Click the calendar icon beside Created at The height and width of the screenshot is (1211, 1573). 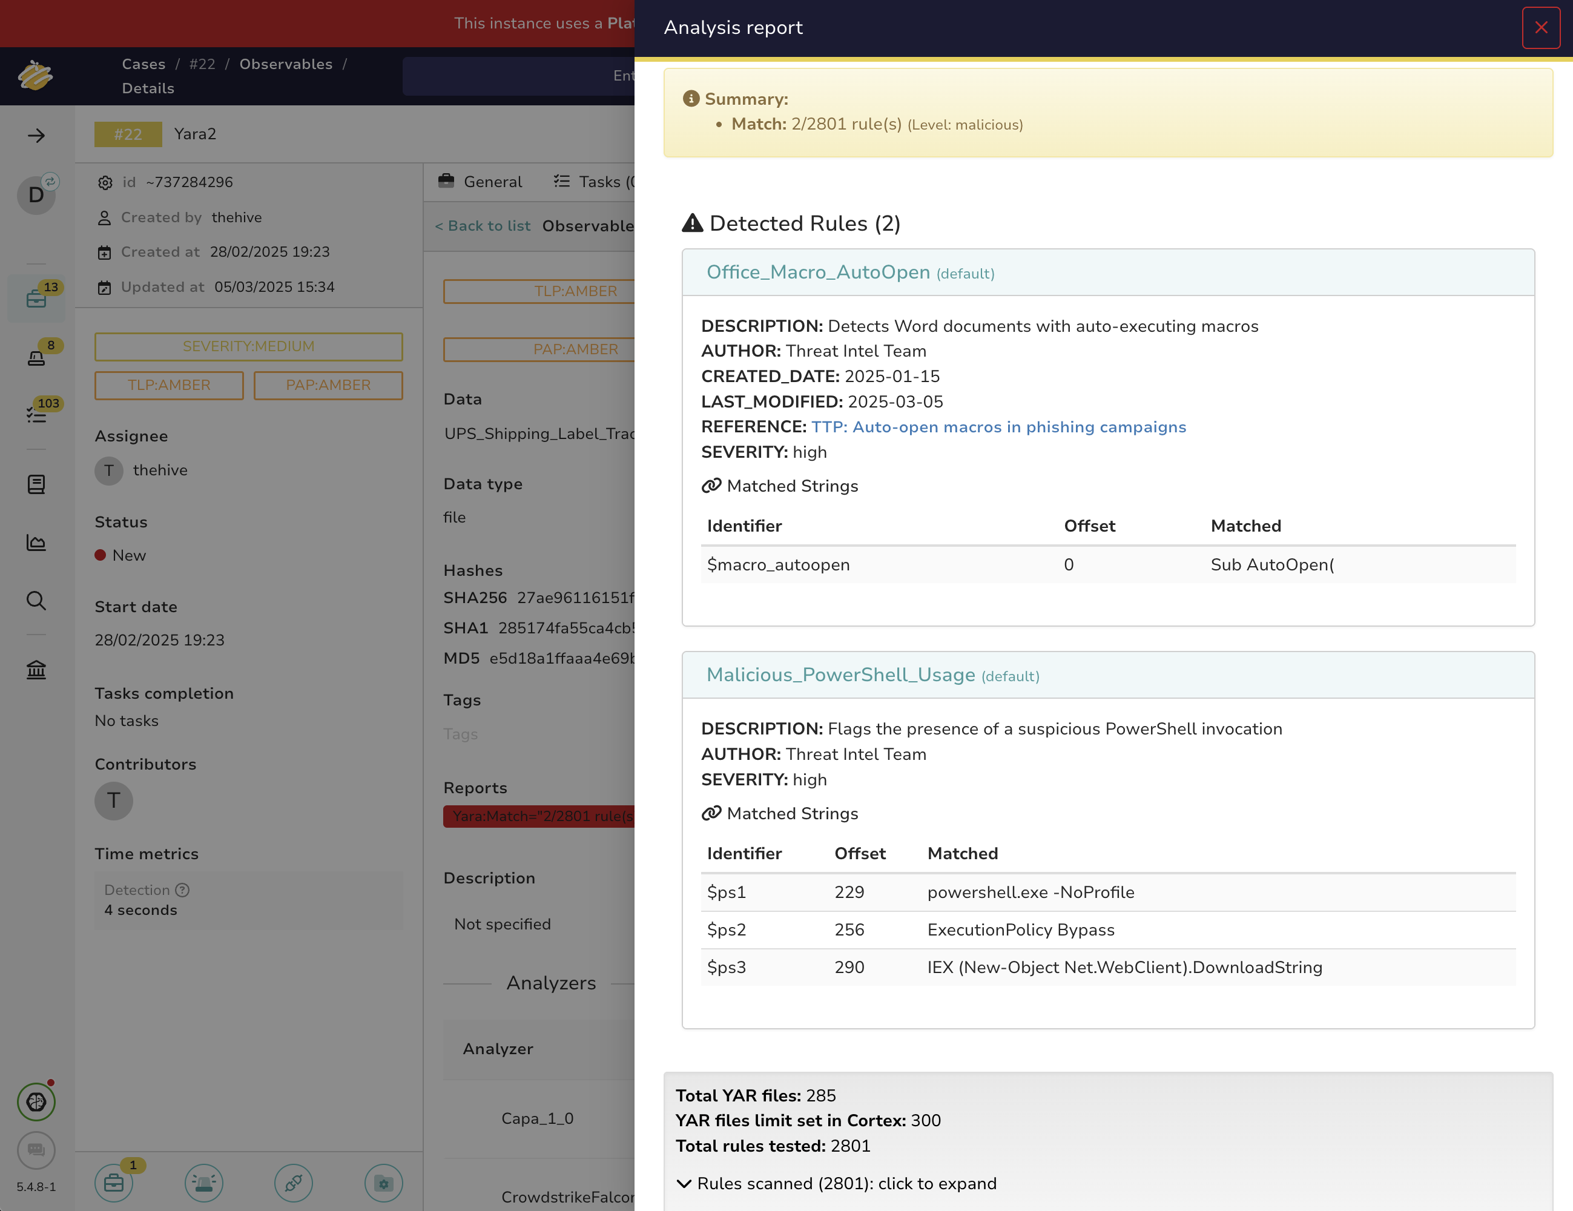tap(104, 253)
